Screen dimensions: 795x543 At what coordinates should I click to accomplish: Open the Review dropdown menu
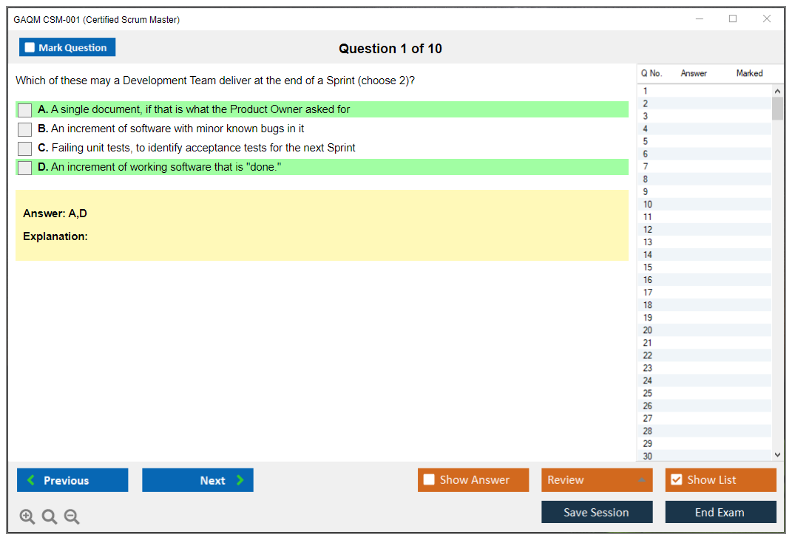596,480
